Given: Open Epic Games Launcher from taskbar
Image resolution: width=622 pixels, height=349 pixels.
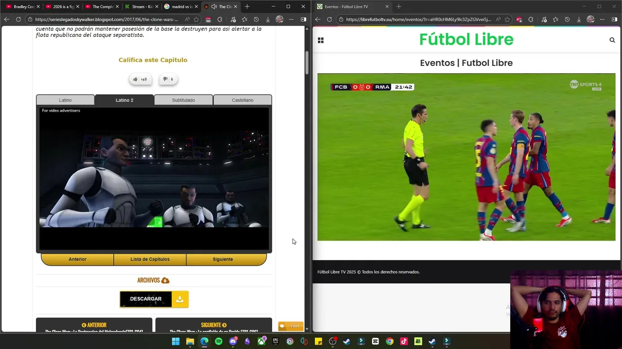Looking at the screenshot, I should pos(276,341).
